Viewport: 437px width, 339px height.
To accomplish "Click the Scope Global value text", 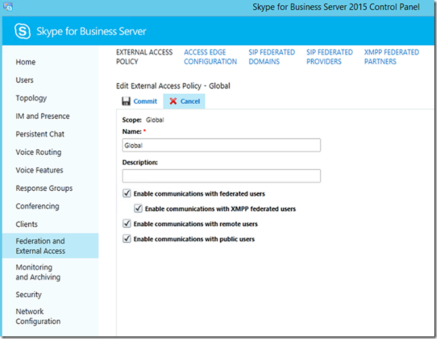I will [x=155, y=120].
